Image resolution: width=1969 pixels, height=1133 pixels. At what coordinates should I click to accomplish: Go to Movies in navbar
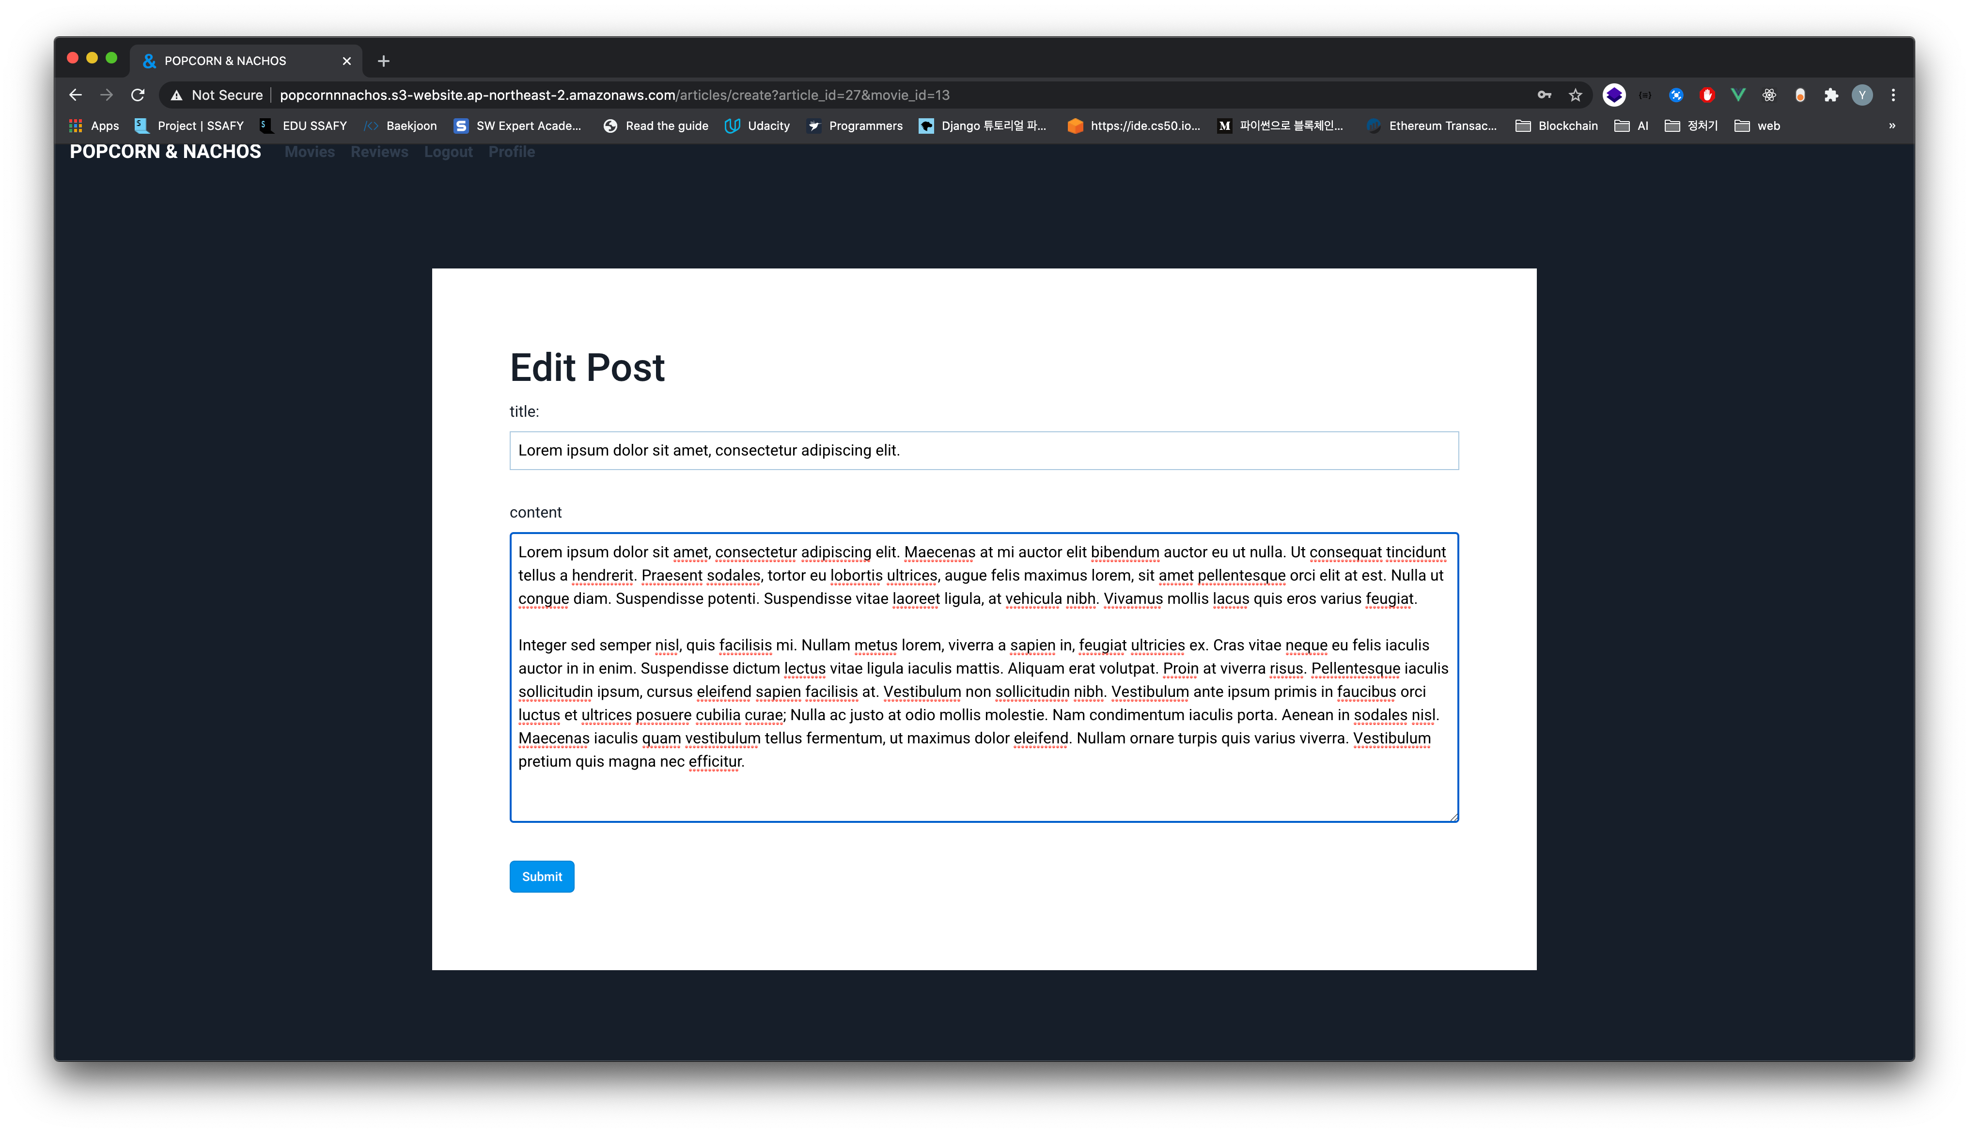click(x=310, y=152)
